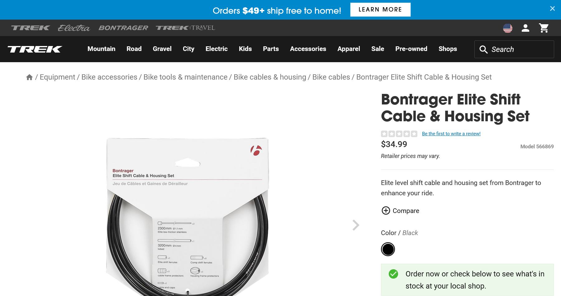
Task: Open the shopping cart
Action: [544, 28]
